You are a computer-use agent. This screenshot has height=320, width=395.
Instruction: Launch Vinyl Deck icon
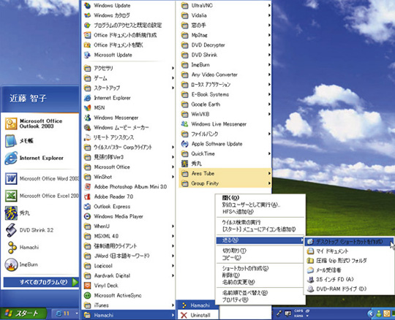click(x=88, y=286)
